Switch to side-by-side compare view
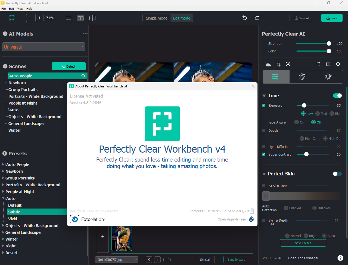348x265 pixels. click(80, 18)
